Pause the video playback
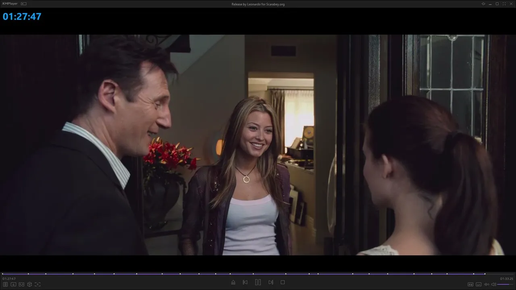This screenshot has width=516, height=290. 258,282
